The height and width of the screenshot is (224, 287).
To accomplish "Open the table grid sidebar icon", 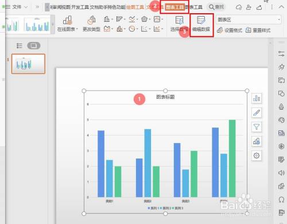I will pos(281,160).
